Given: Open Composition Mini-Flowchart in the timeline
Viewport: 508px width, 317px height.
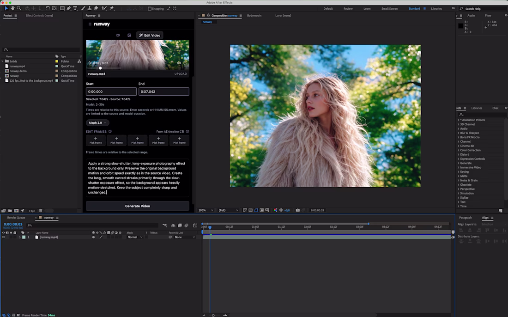Looking at the screenshot, I should pyautogui.click(x=164, y=225).
